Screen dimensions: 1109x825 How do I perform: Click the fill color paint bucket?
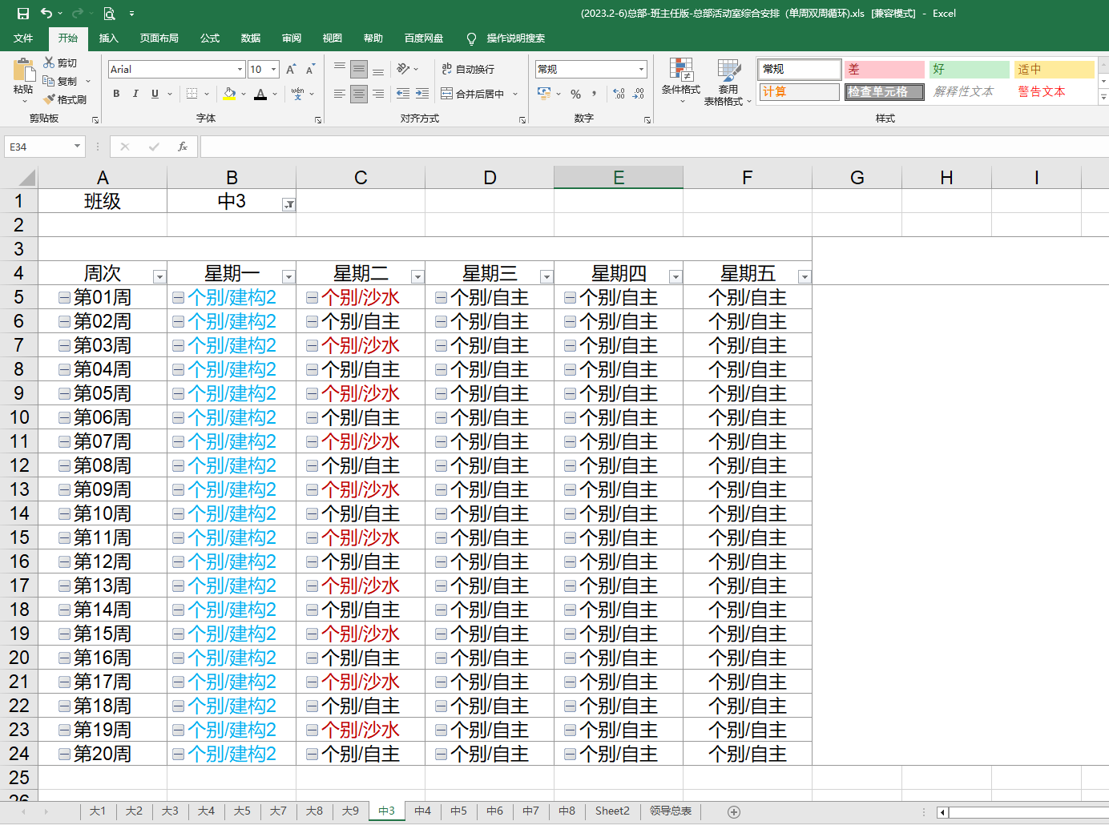click(x=229, y=94)
